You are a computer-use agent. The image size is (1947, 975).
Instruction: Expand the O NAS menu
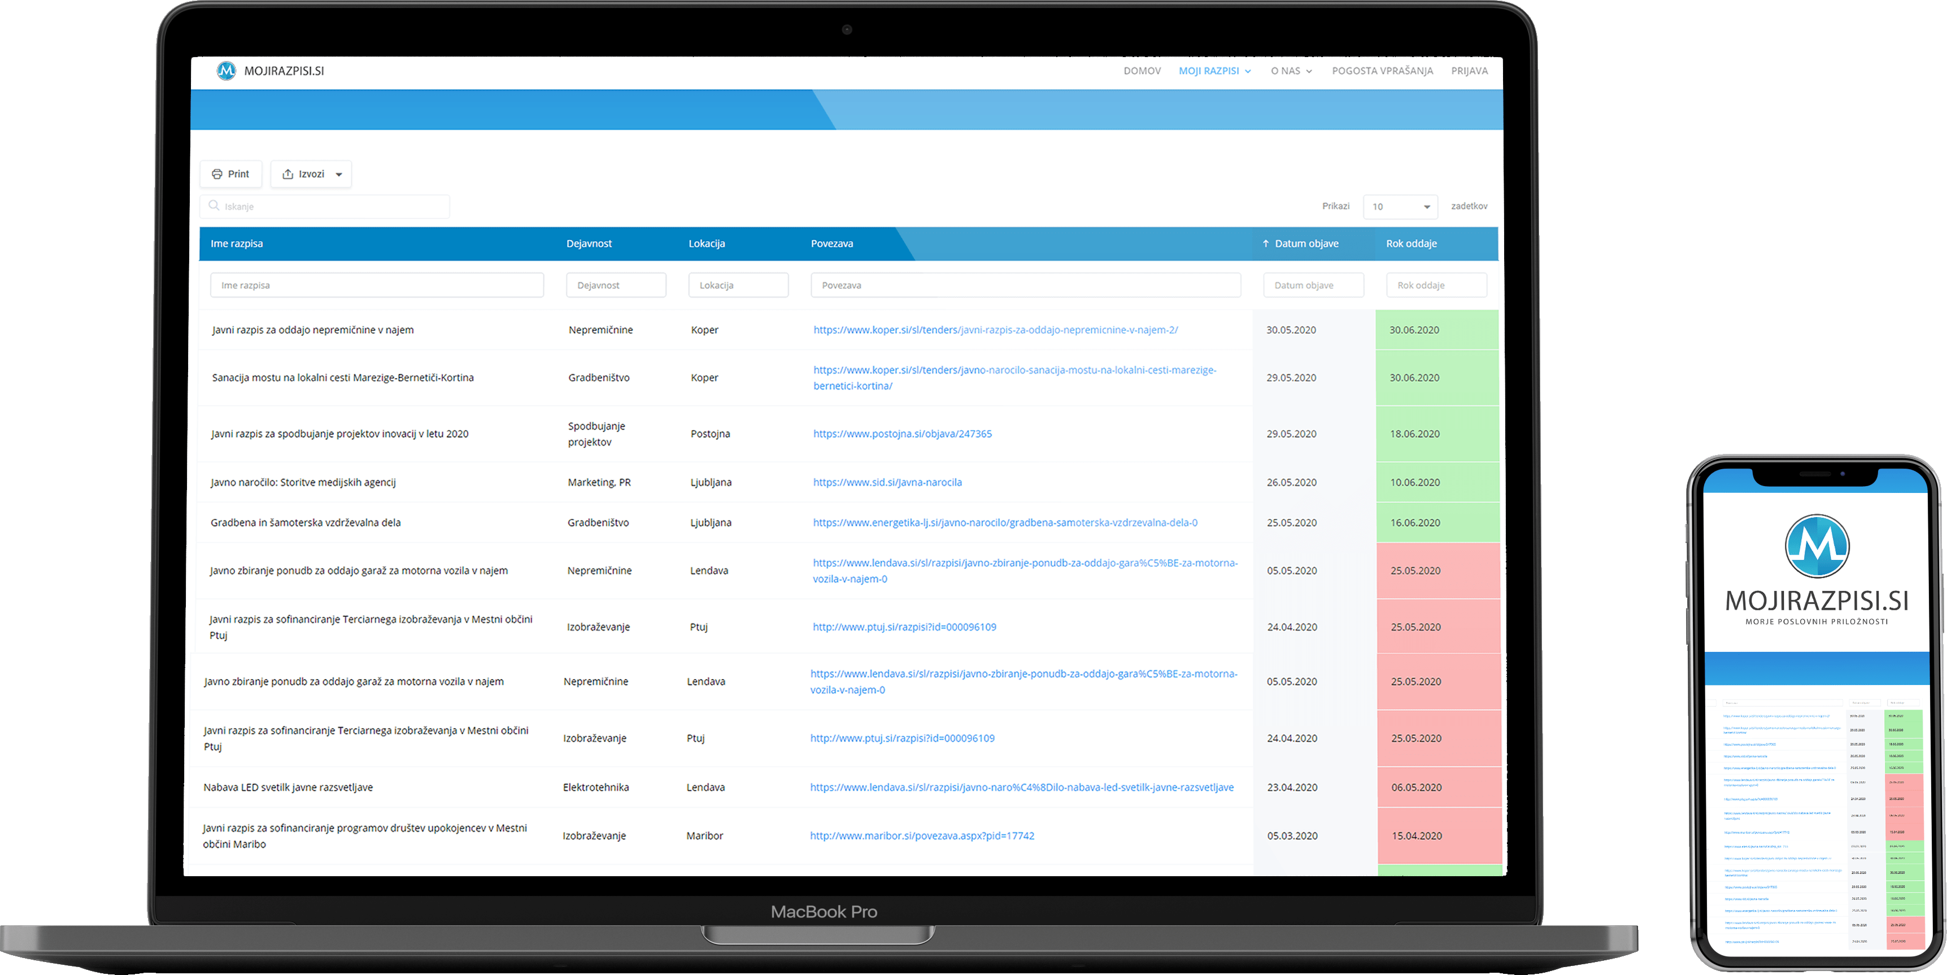1291,71
